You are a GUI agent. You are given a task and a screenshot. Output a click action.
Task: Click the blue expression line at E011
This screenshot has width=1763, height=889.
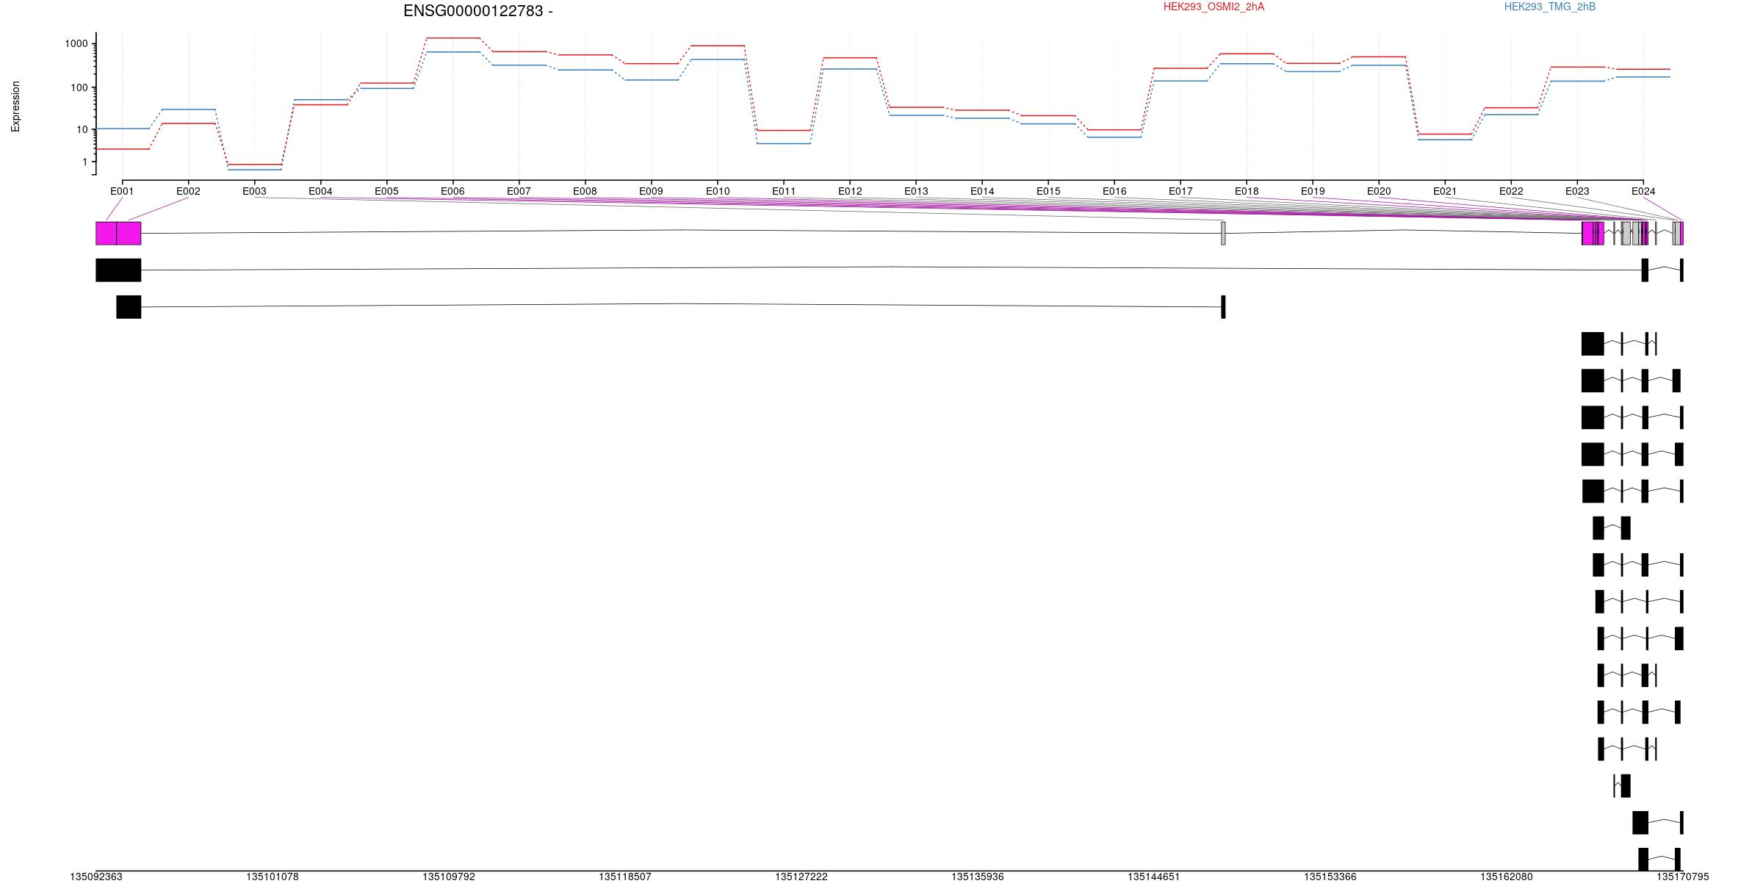point(784,143)
